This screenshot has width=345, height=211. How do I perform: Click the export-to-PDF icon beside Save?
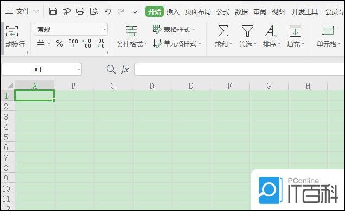[x=67, y=11]
